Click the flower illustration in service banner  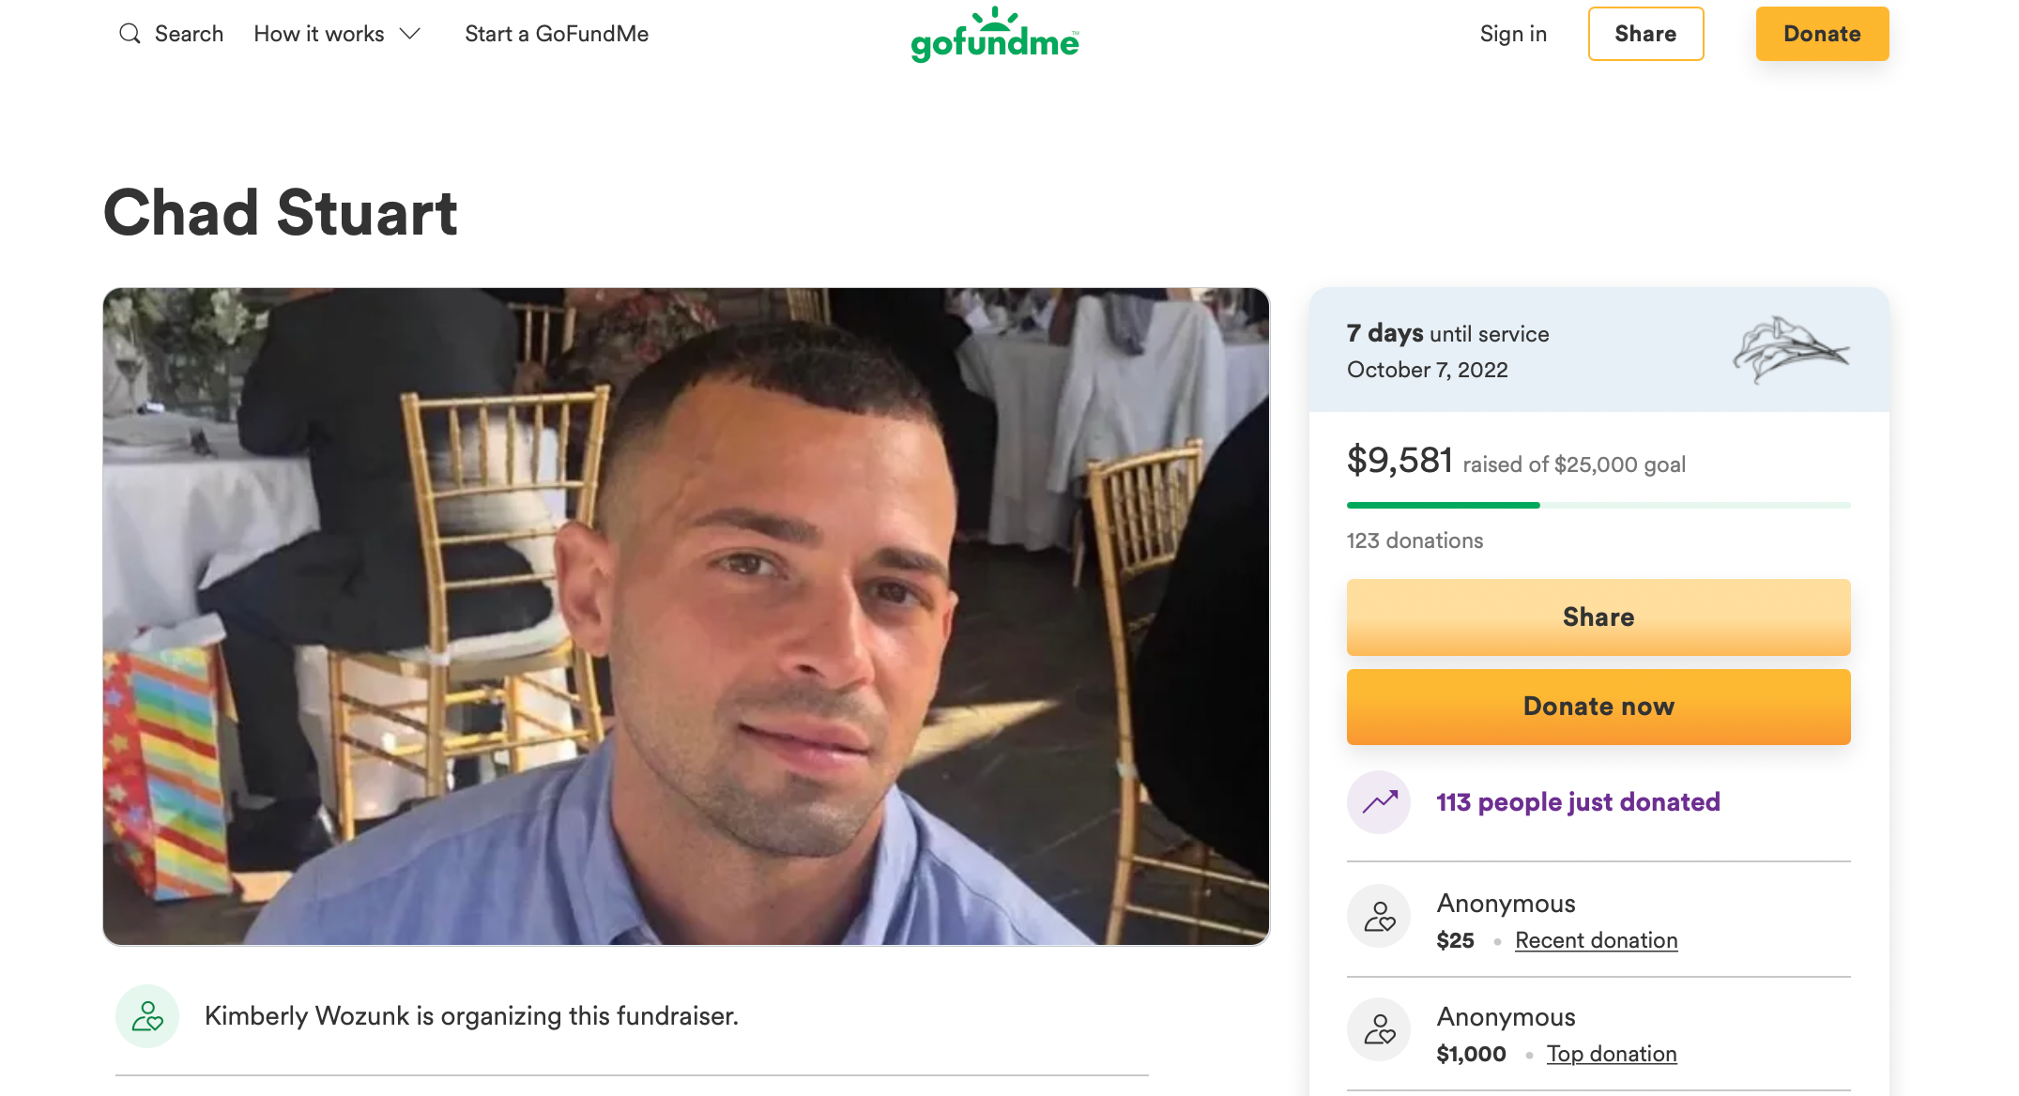point(1789,349)
